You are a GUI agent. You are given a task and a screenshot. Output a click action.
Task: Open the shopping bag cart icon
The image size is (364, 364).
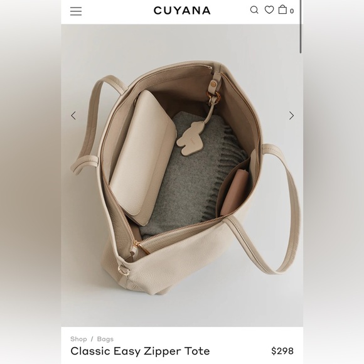tap(282, 9)
